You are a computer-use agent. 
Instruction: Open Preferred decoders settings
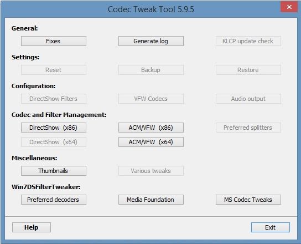point(54,200)
